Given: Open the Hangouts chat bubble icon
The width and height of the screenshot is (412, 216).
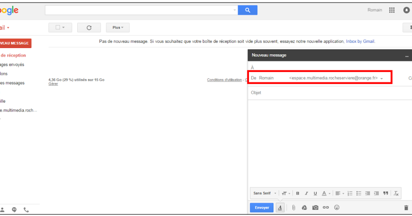Looking at the screenshot, I should point(14,210).
